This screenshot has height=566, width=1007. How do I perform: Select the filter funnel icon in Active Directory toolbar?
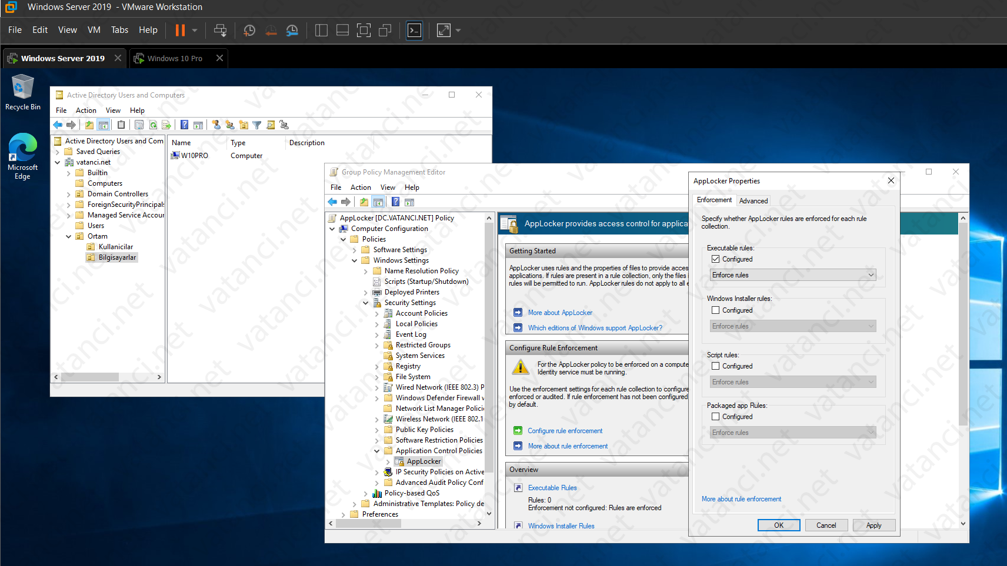click(x=257, y=125)
